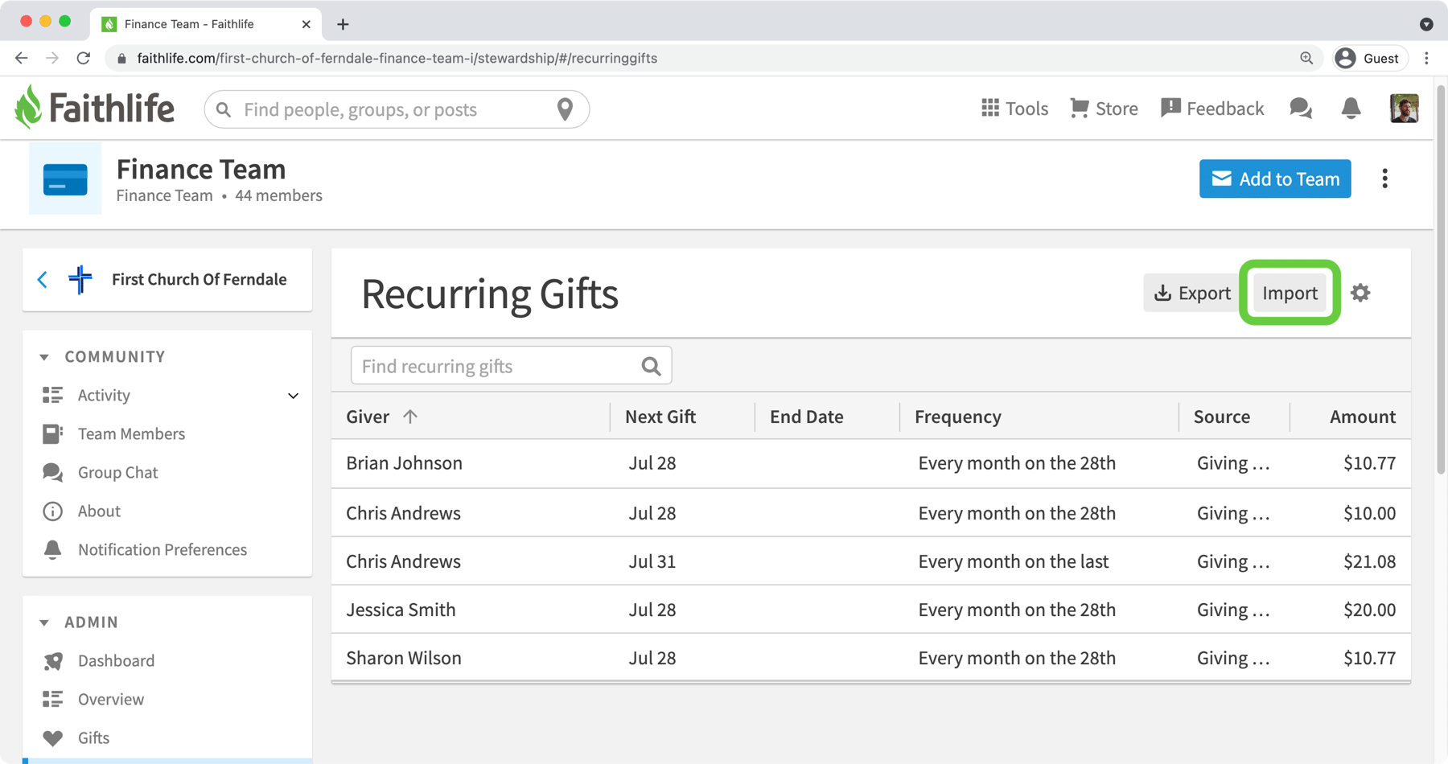Click the Dashboard rocket icon
This screenshot has width=1448, height=764.
(x=53, y=660)
